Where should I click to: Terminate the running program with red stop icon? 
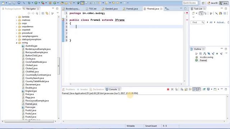(168, 89)
